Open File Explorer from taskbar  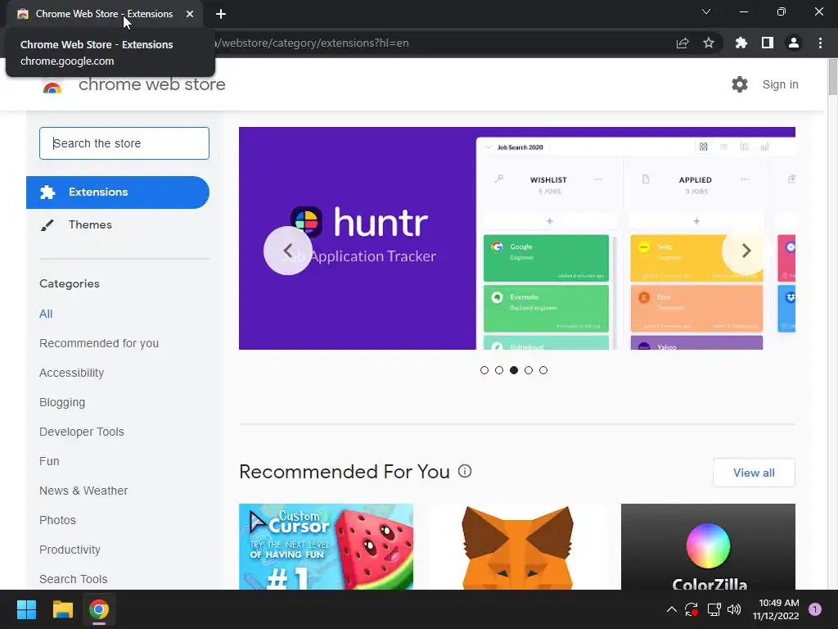click(62, 609)
